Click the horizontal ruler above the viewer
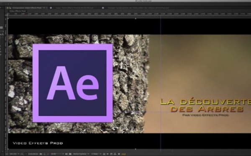The width and height of the screenshot is (251, 156). click(129, 14)
